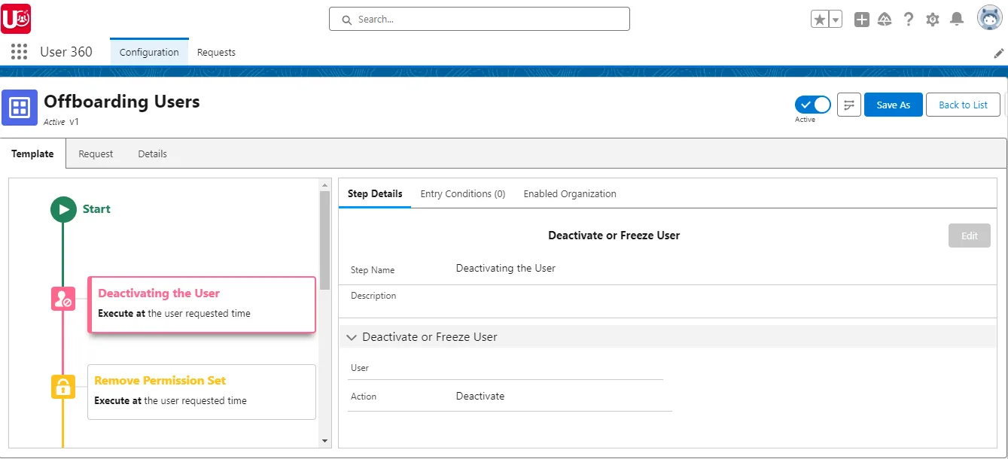Open the Entry Conditions tab
The image size is (1008, 459).
pos(462,193)
